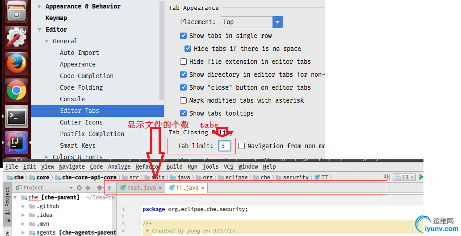Open the TT run configuration dropdown

click(x=404, y=177)
